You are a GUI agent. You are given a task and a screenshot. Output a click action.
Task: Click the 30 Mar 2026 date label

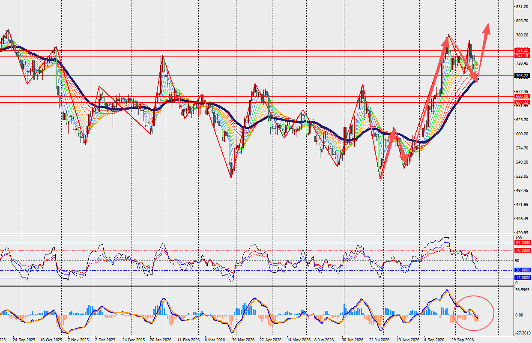[x=243, y=340]
